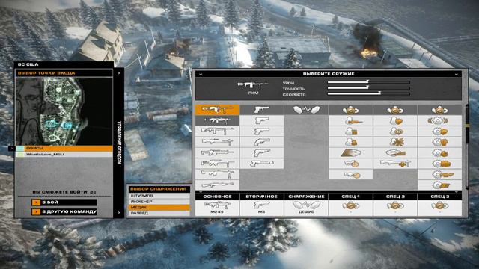
Task: Select the orange-highlighted PKM machine gun cell
Action: [x=217, y=110]
